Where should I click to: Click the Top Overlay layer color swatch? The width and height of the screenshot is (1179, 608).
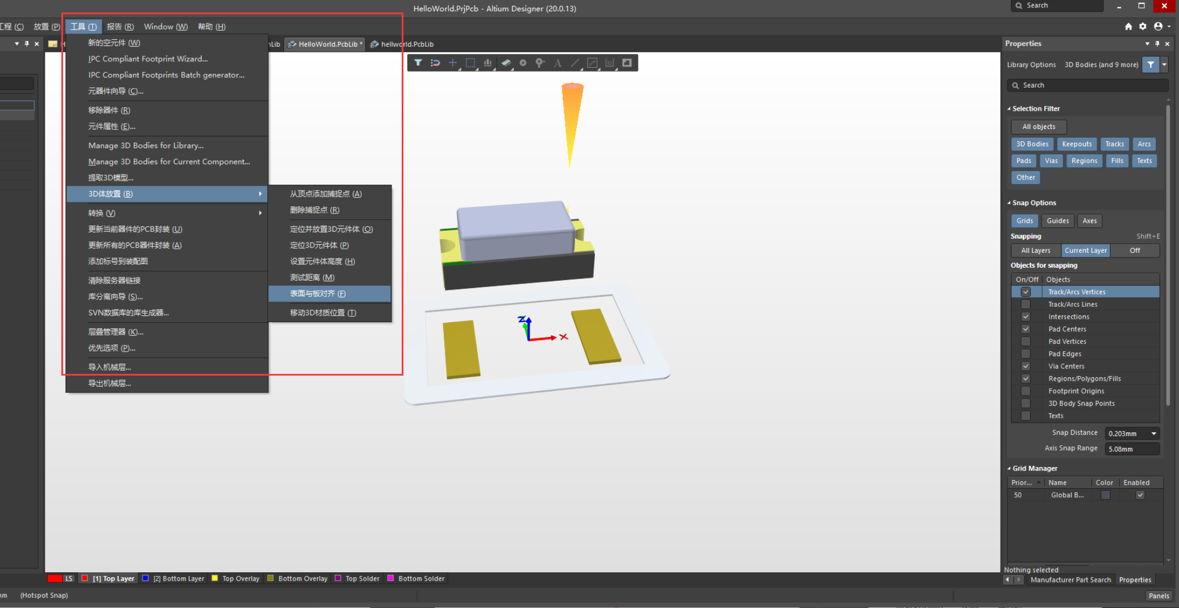tap(214, 578)
